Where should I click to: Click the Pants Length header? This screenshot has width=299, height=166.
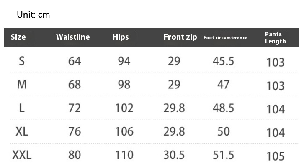point(276,38)
